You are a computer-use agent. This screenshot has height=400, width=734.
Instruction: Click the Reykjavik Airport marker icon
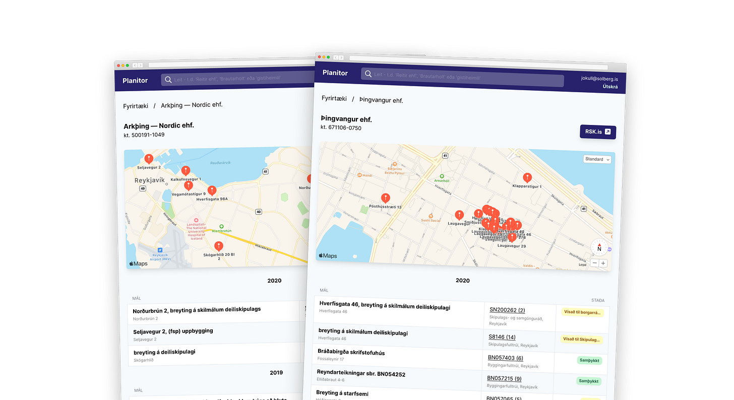[x=160, y=250]
